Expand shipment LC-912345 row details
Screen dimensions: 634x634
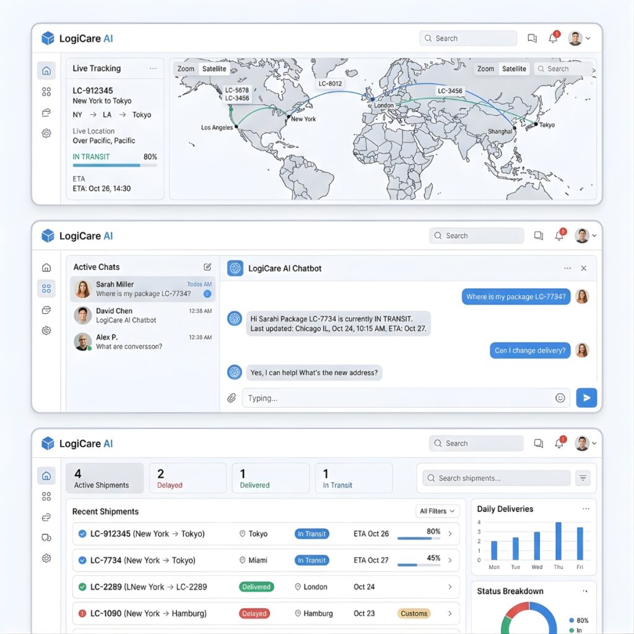pyautogui.click(x=450, y=534)
